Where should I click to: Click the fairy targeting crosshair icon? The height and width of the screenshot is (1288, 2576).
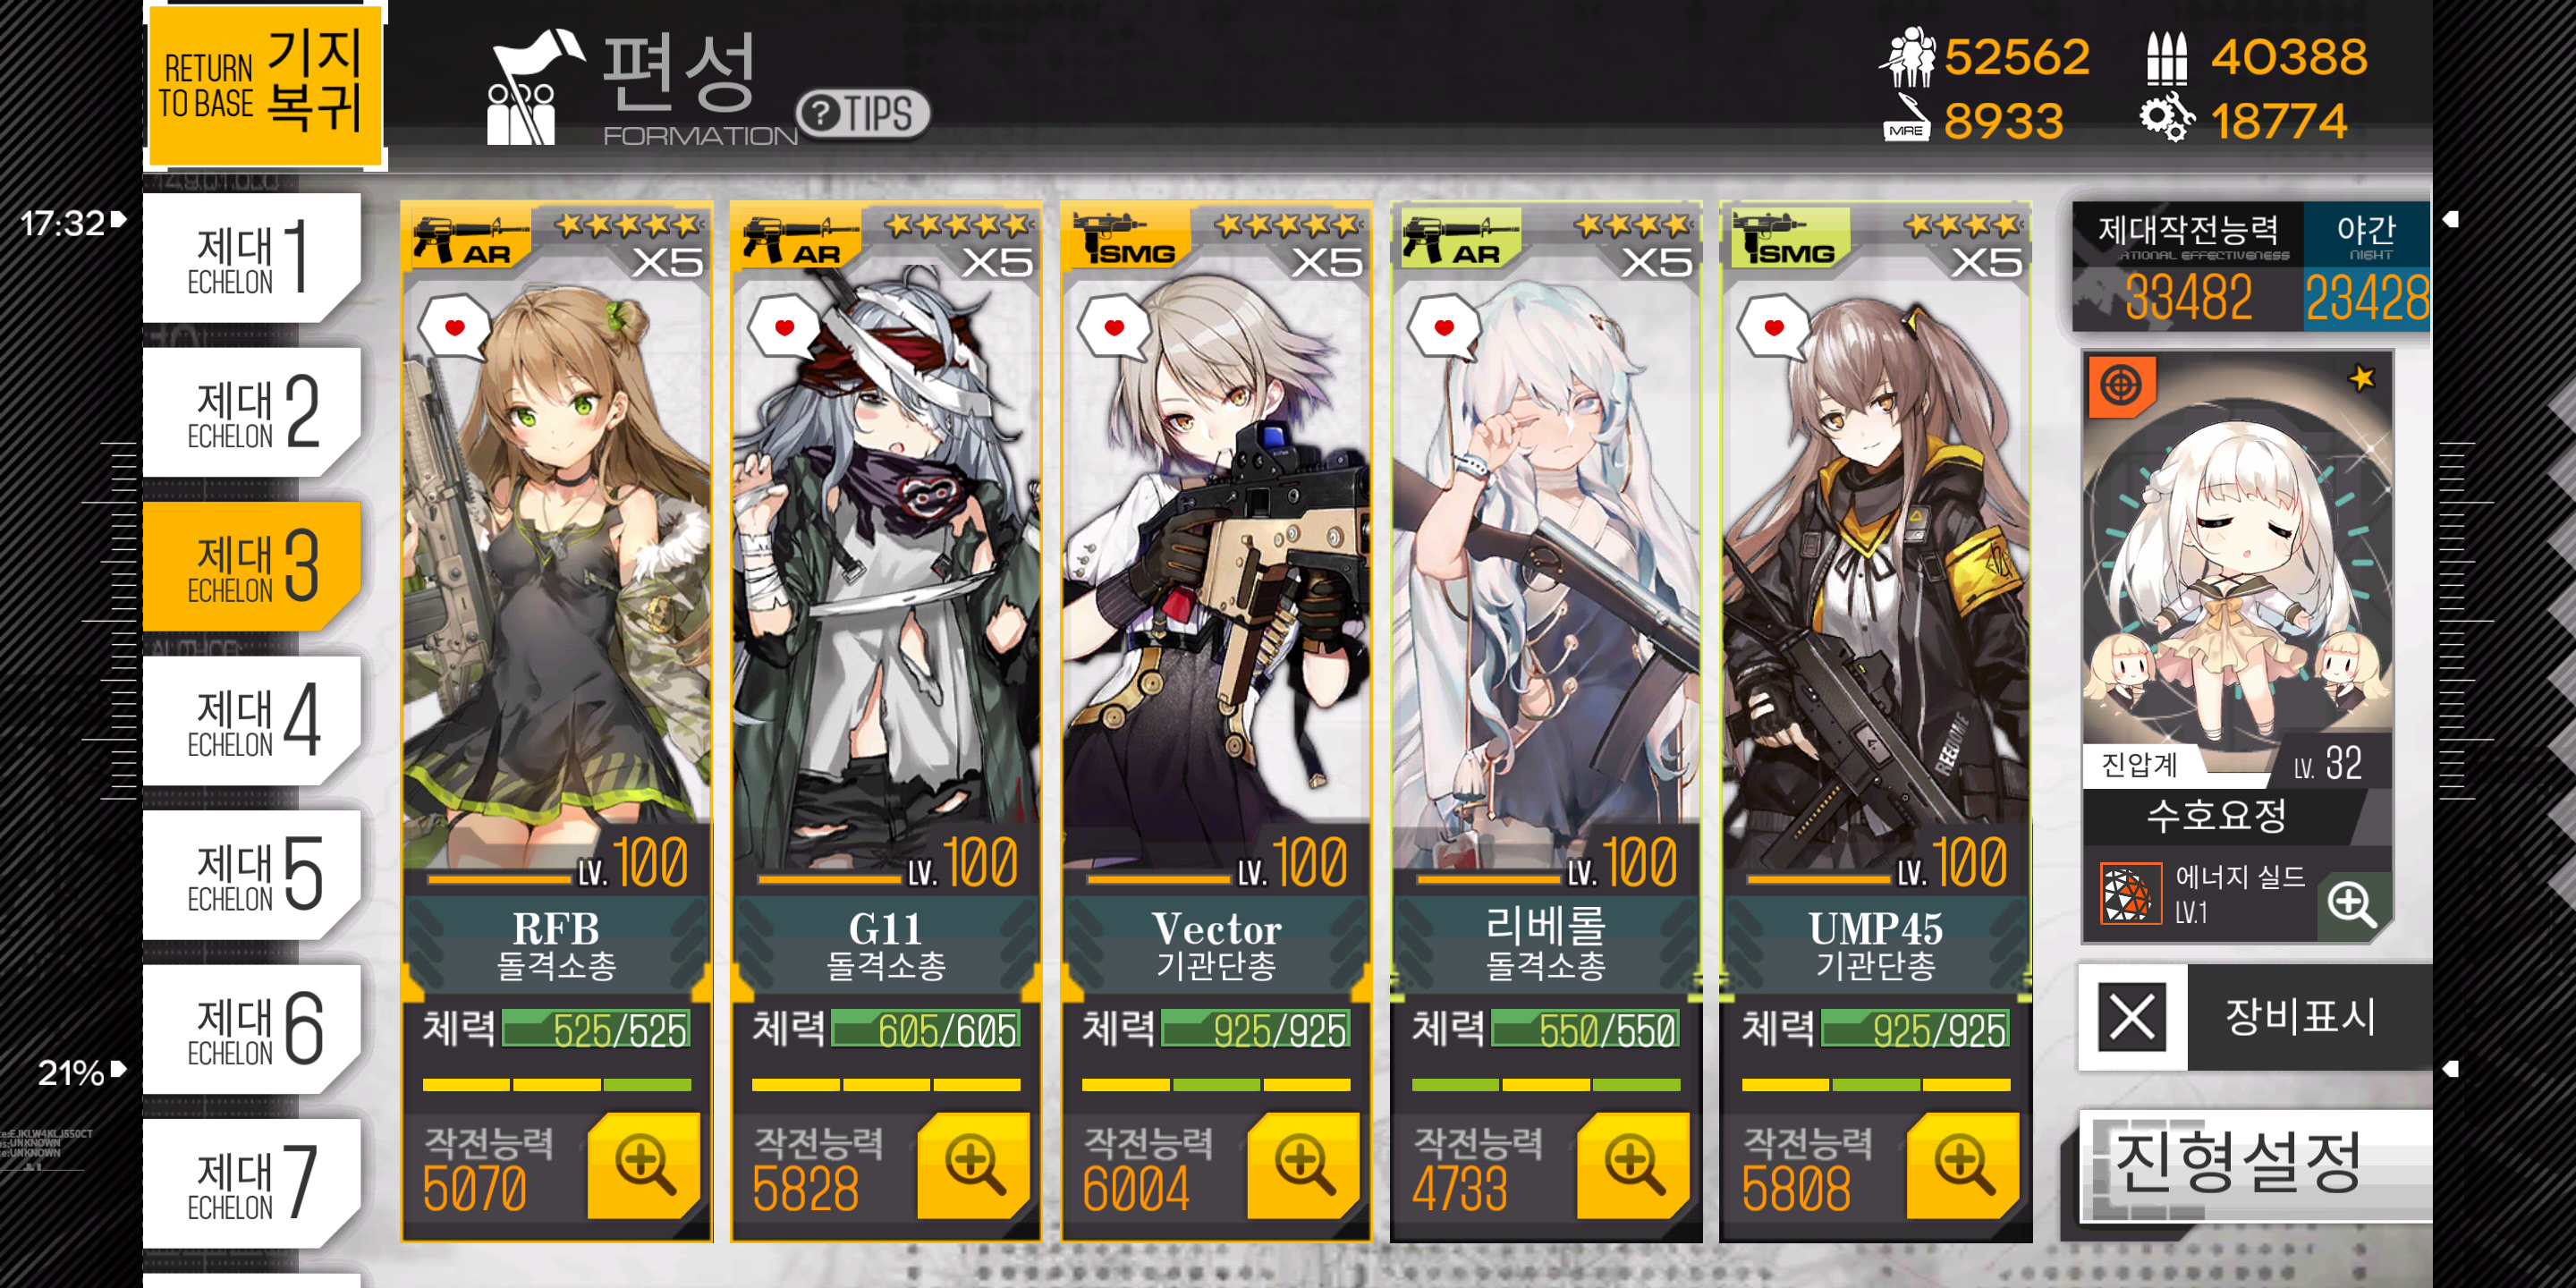2121,385
